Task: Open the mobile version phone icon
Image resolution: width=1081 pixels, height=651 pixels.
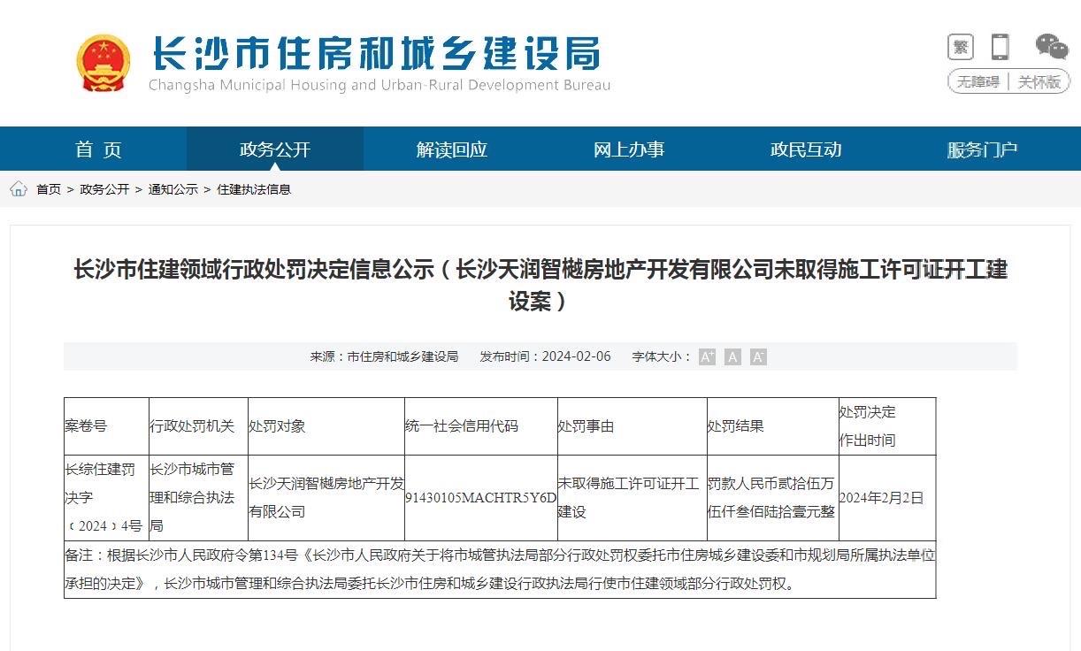Action: pos(1000,47)
